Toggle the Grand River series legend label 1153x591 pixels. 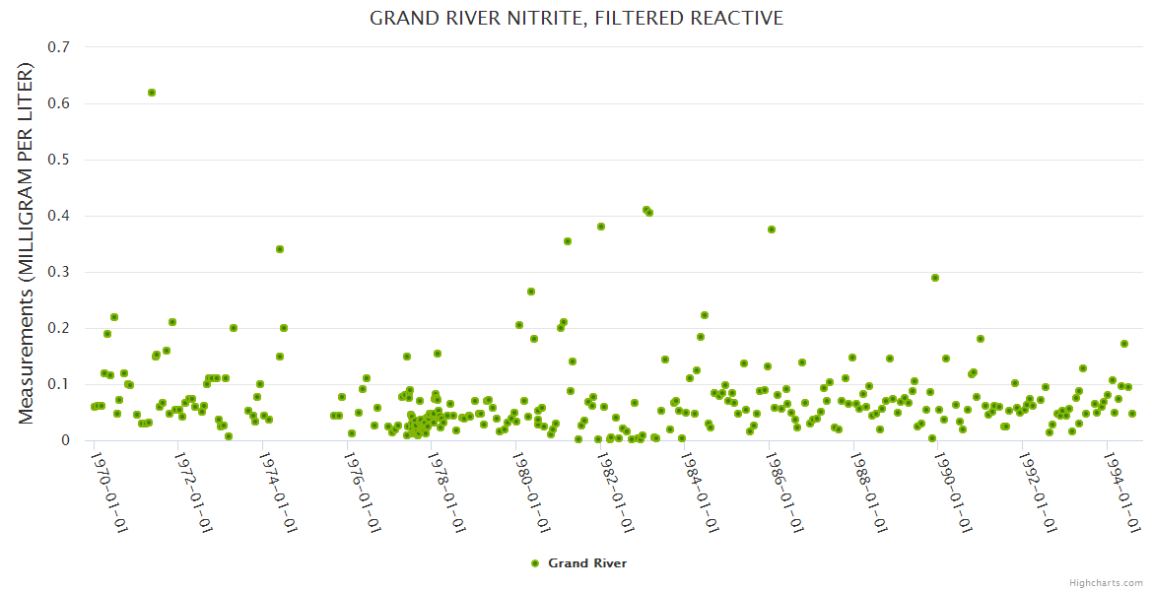click(586, 563)
